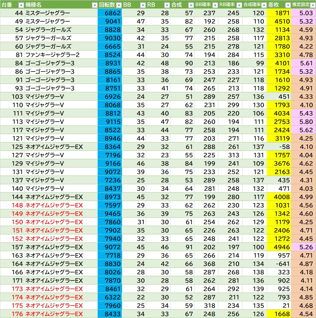Open the 差枚 column filter dropdown
Image resolution: width=316 pixels, height=318 pixels.
[288, 5]
